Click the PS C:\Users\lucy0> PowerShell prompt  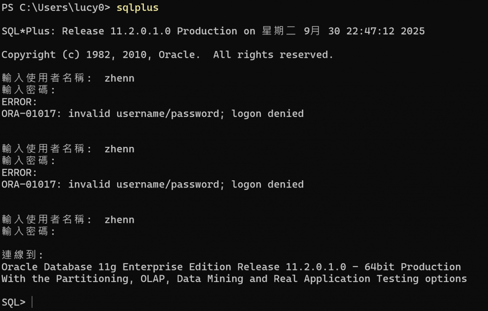point(56,8)
